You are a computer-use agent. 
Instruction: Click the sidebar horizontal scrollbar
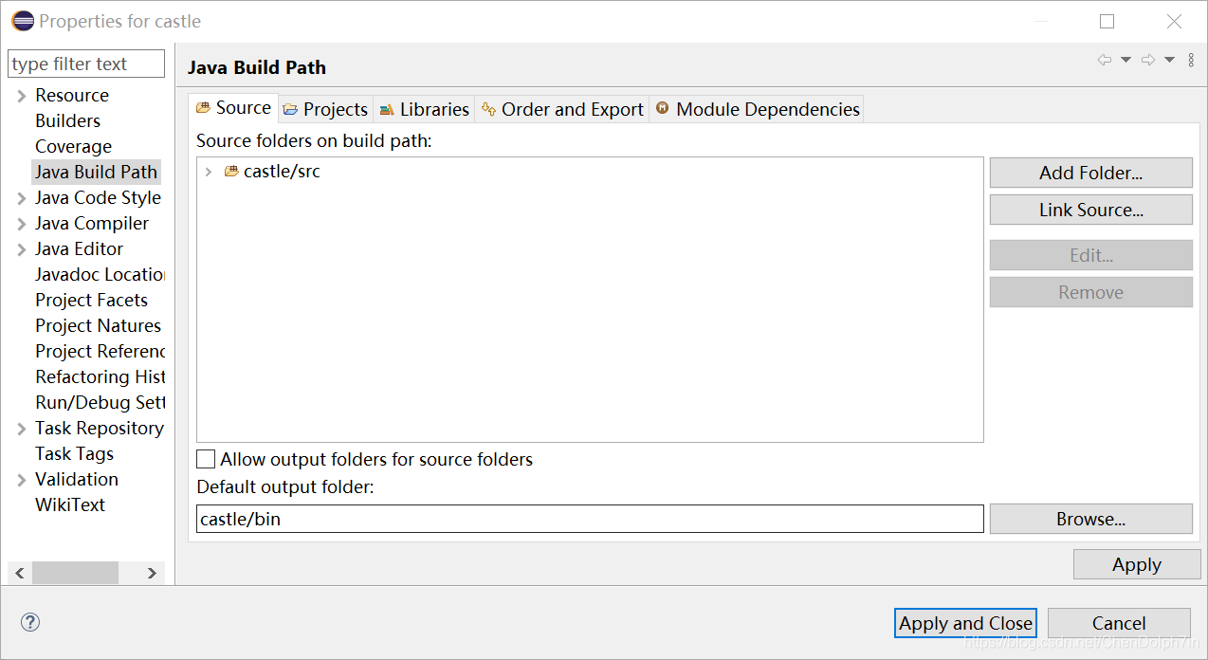pos(76,573)
